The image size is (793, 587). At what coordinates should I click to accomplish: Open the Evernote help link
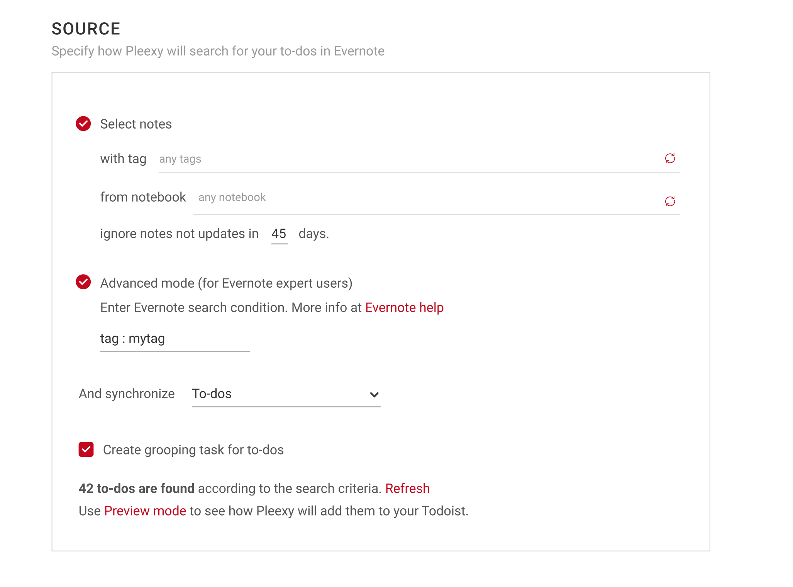[404, 308]
